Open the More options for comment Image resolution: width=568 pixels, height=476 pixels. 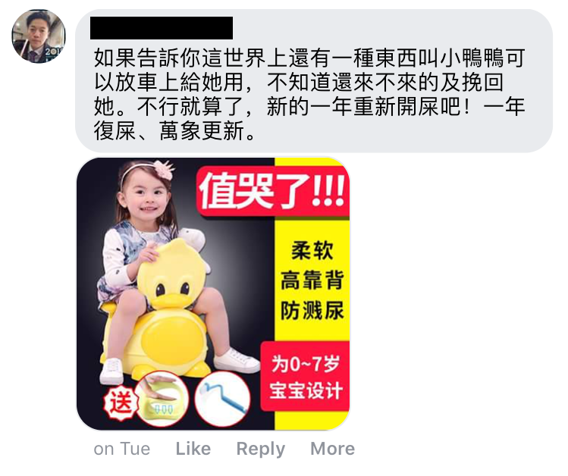point(333,449)
